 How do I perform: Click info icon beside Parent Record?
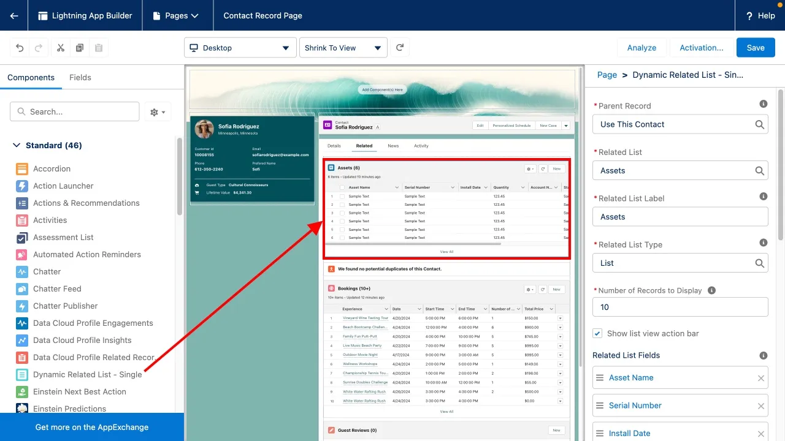click(x=764, y=104)
